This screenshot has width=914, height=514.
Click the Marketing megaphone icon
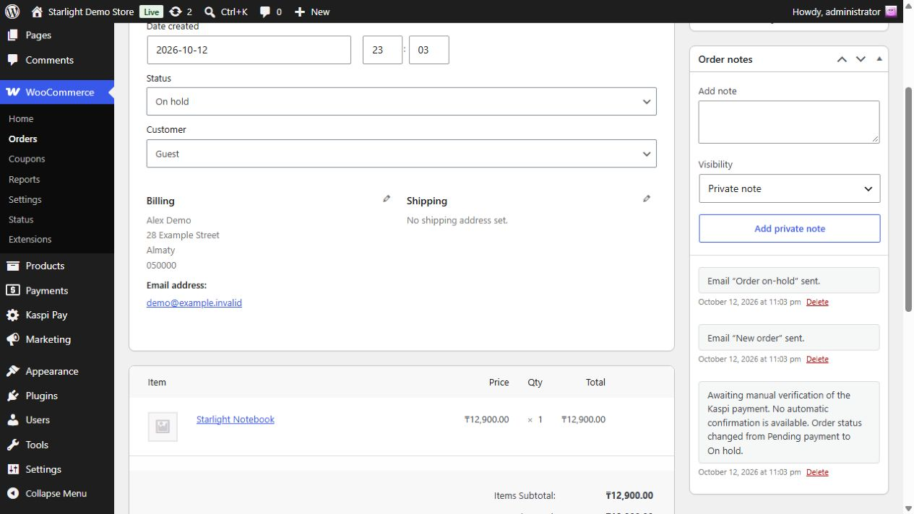[x=13, y=339]
